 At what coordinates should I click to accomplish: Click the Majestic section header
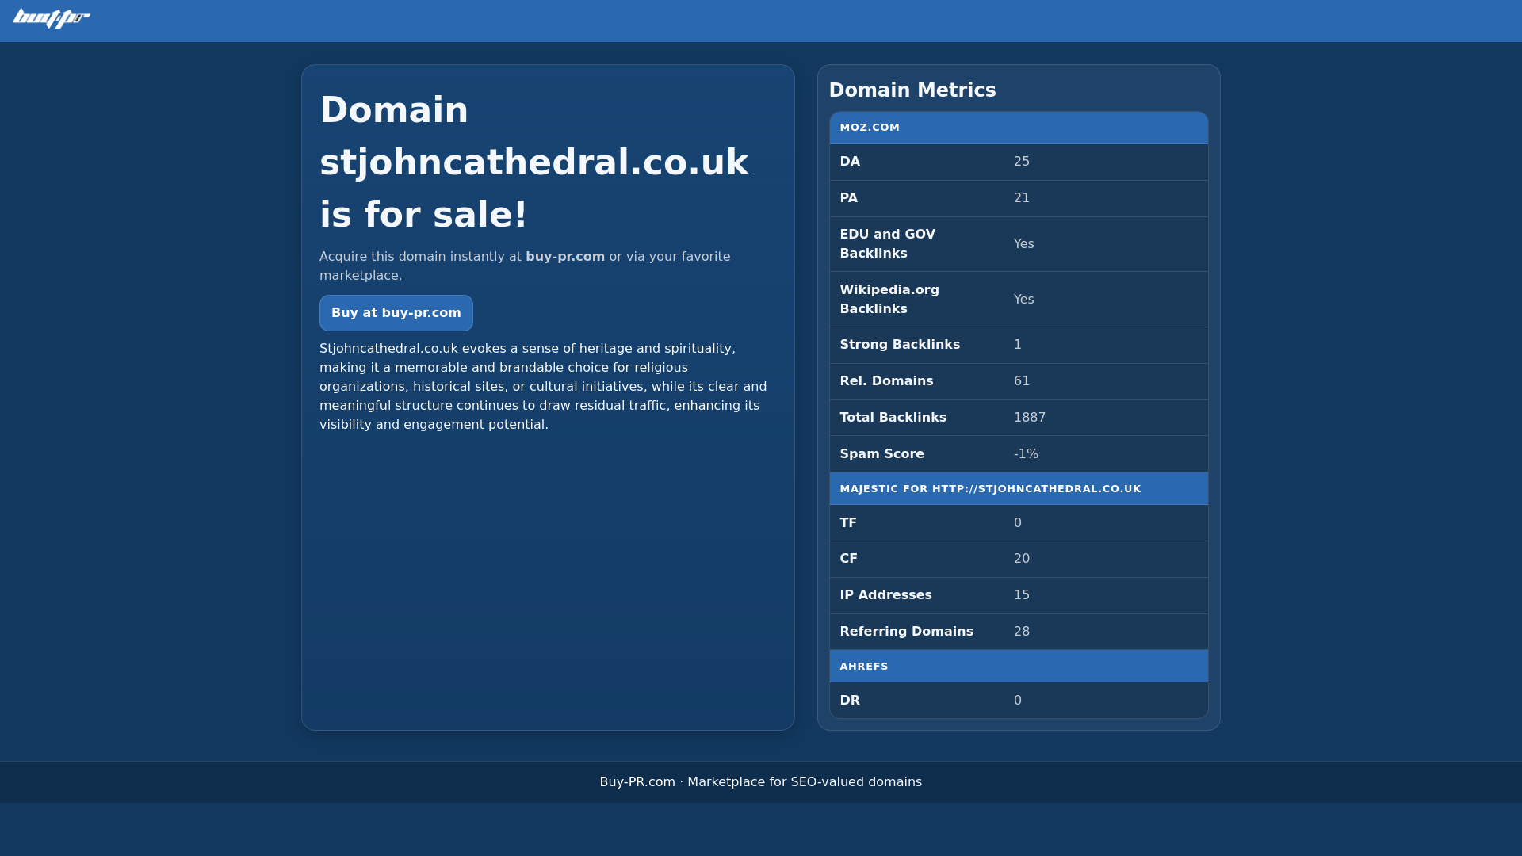(1019, 489)
